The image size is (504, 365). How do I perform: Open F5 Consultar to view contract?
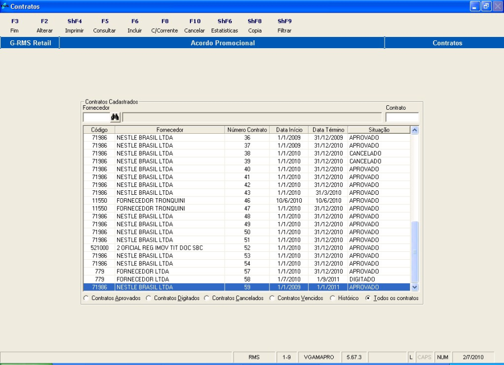pos(105,26)
